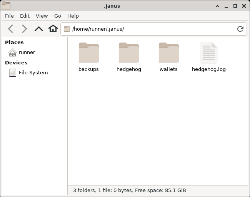Go back with the left arrow button
The width and height of the screenshot is (250, 197).
click(10, 29)
